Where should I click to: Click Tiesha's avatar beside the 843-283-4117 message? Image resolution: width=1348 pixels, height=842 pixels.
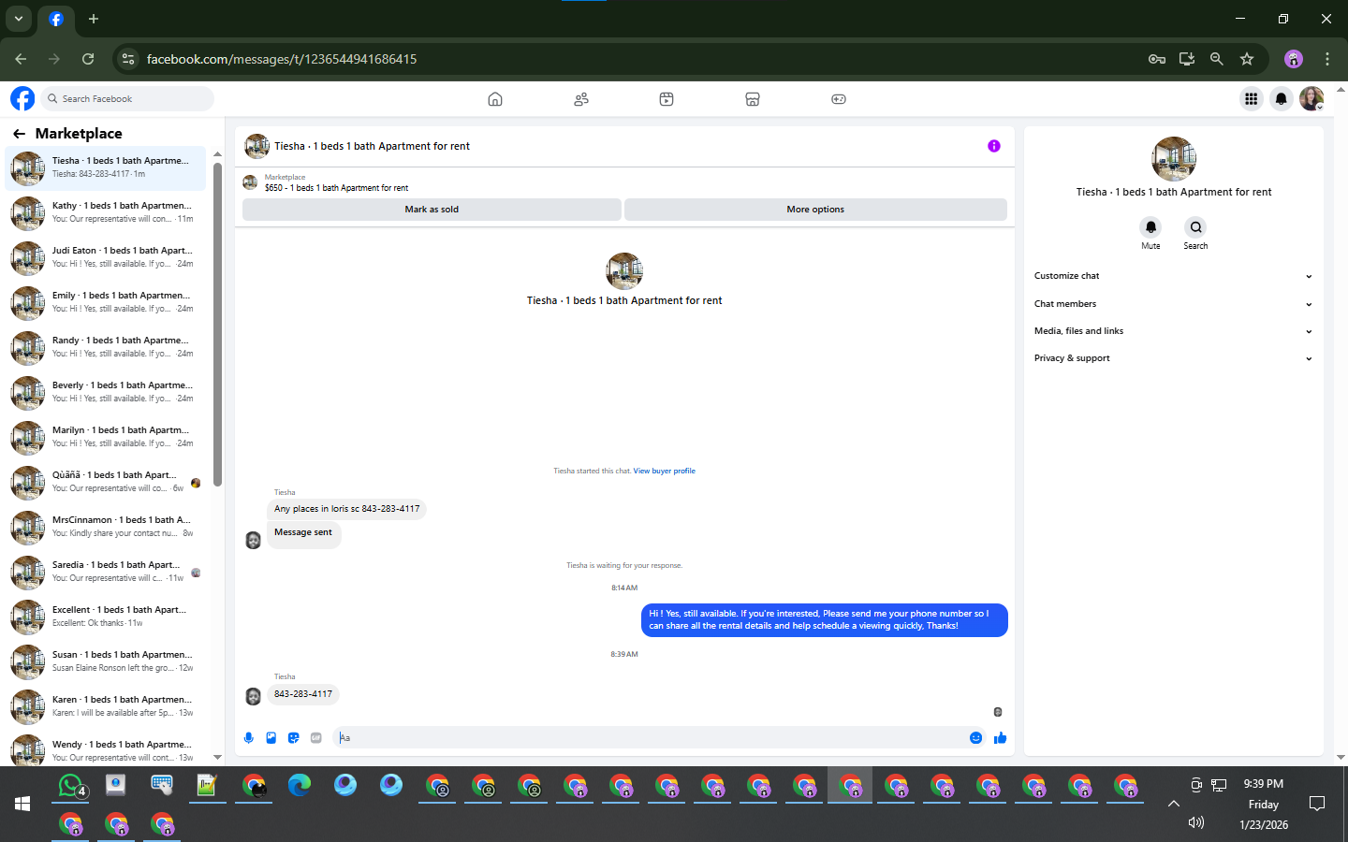[253, 696]
